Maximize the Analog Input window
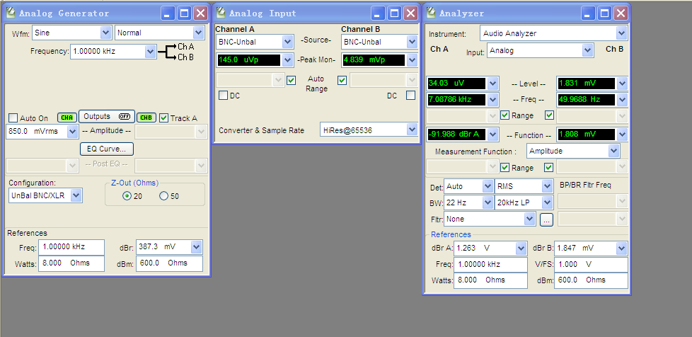This screenshot has width=692, height=337. [393, 13]
